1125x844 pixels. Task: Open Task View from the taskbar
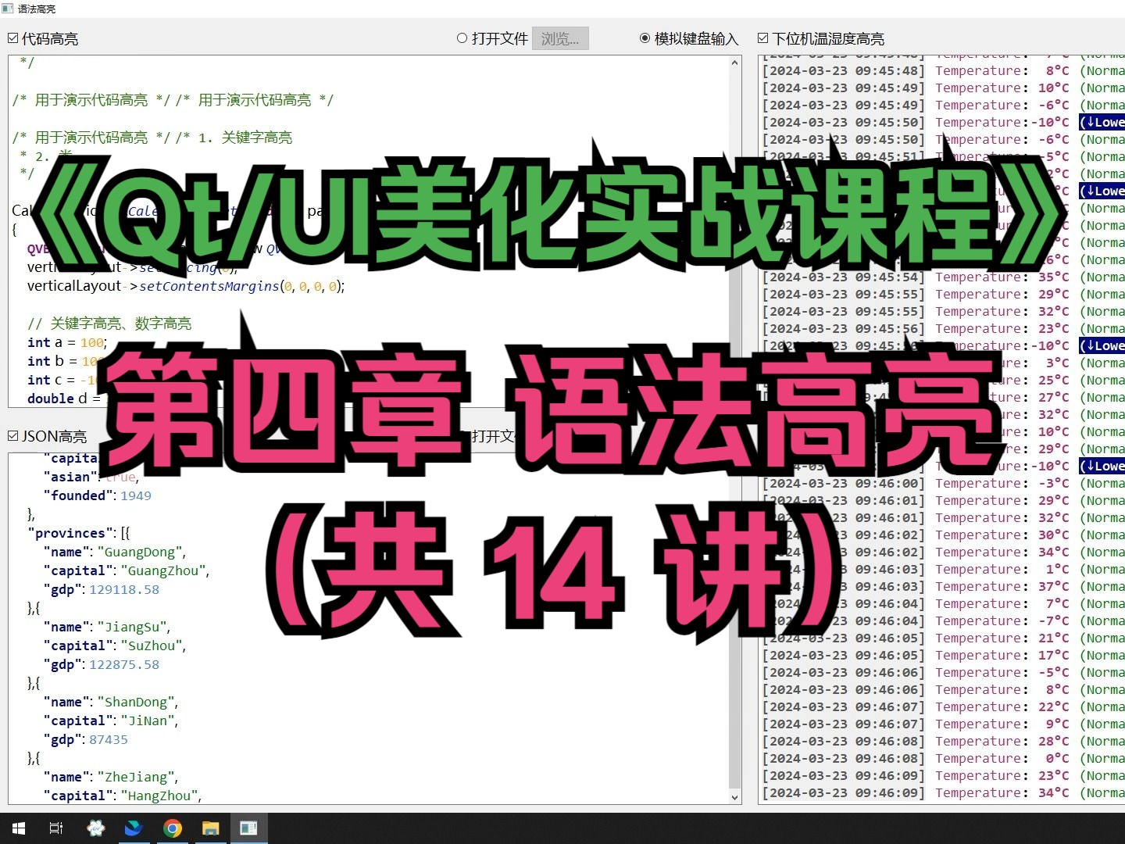coord(56,828)
